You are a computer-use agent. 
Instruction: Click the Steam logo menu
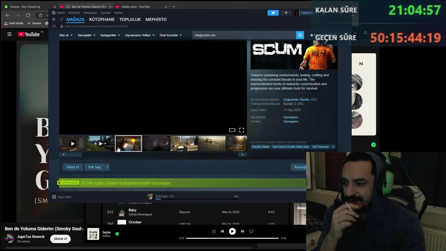(x=59, y=13)
